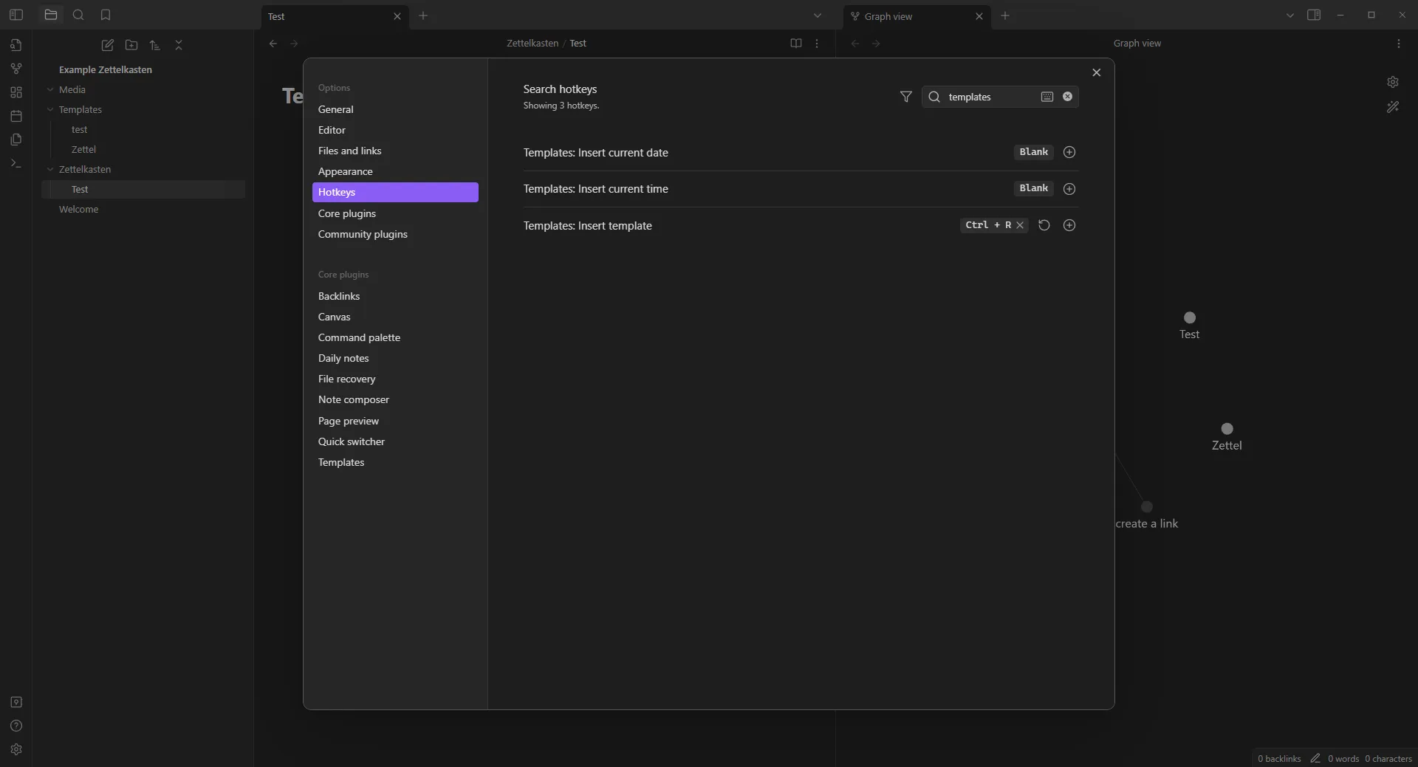
Task: Add hotkey for Insert current date
Action: point(1069,152)
